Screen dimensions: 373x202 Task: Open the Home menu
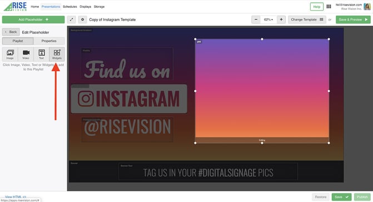pyautogui.click(x=34, y=7)
